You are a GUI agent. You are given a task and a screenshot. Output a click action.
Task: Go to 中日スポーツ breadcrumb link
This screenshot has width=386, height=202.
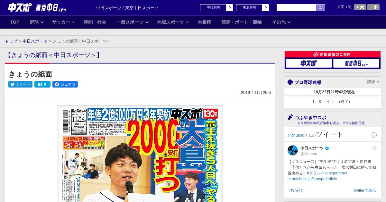click(35, 41)
